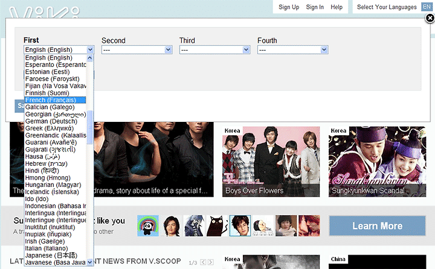This screenshot has width=435, height=269.
Task: Click the language list scroll-up arrow
Action: pyautogui.click(x=89, y=58)
